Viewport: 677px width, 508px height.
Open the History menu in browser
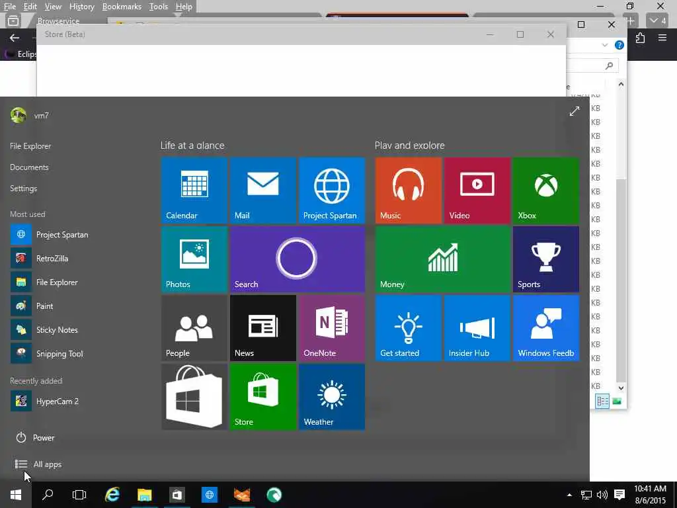81,7
